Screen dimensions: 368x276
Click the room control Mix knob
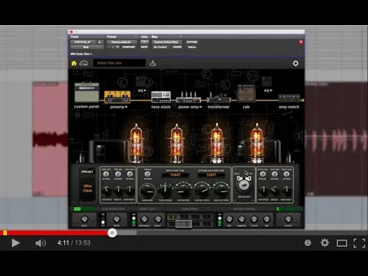[x=266, y=219]
